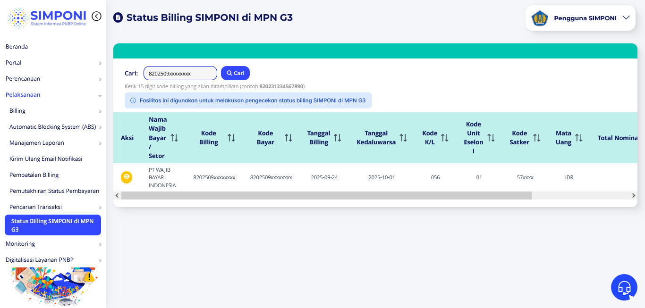Click the hint text about 15 digit kode billing

[215, 86]
